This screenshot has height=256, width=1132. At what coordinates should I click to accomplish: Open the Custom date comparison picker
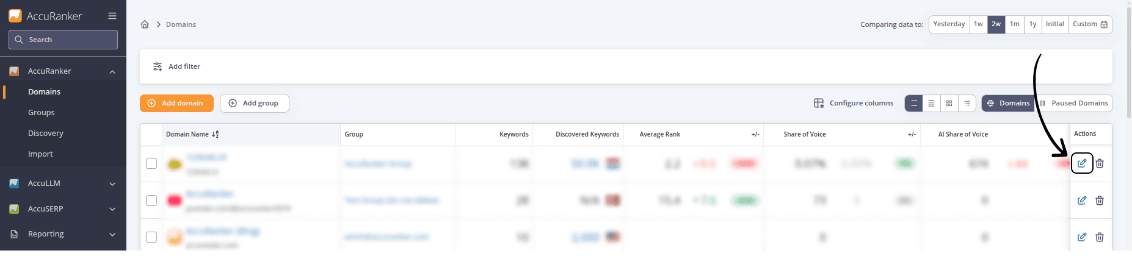tap(1090, 24)
